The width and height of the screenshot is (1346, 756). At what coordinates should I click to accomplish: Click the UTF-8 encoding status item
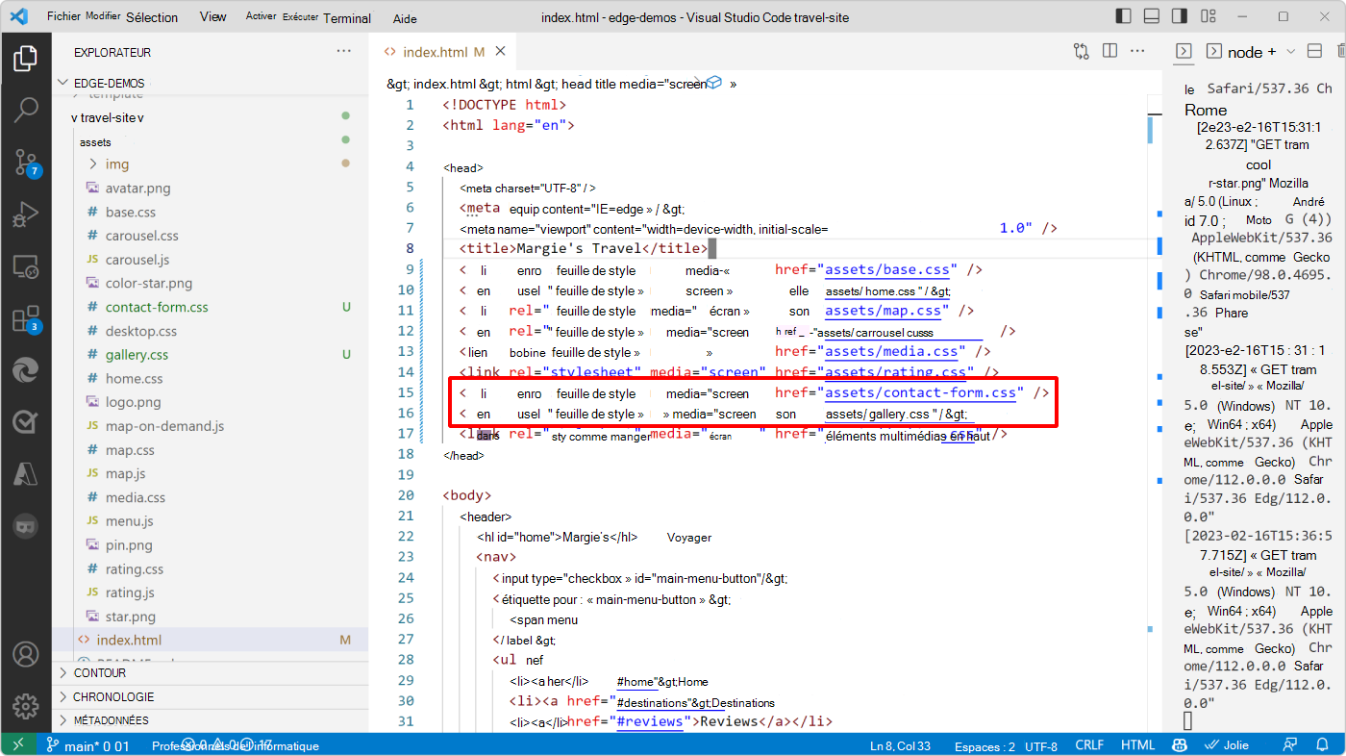(1043, 744)
